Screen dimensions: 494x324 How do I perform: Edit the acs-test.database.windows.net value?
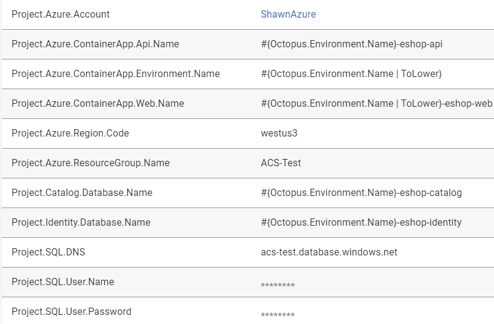(329, 252)
